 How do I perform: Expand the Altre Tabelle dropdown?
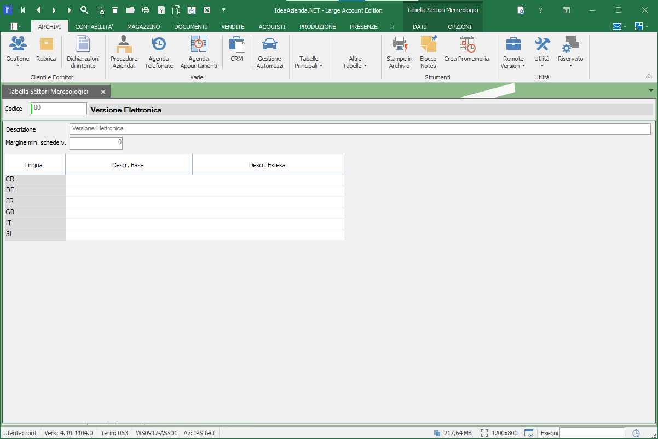[x=355, y=62]
